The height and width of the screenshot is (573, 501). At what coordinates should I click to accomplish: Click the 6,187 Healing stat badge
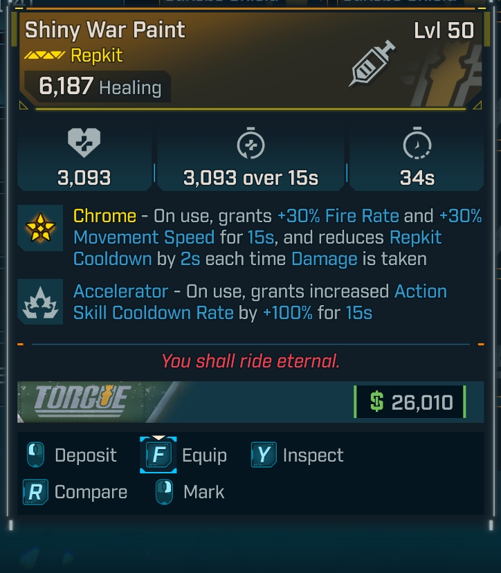(x=100, y=87)
